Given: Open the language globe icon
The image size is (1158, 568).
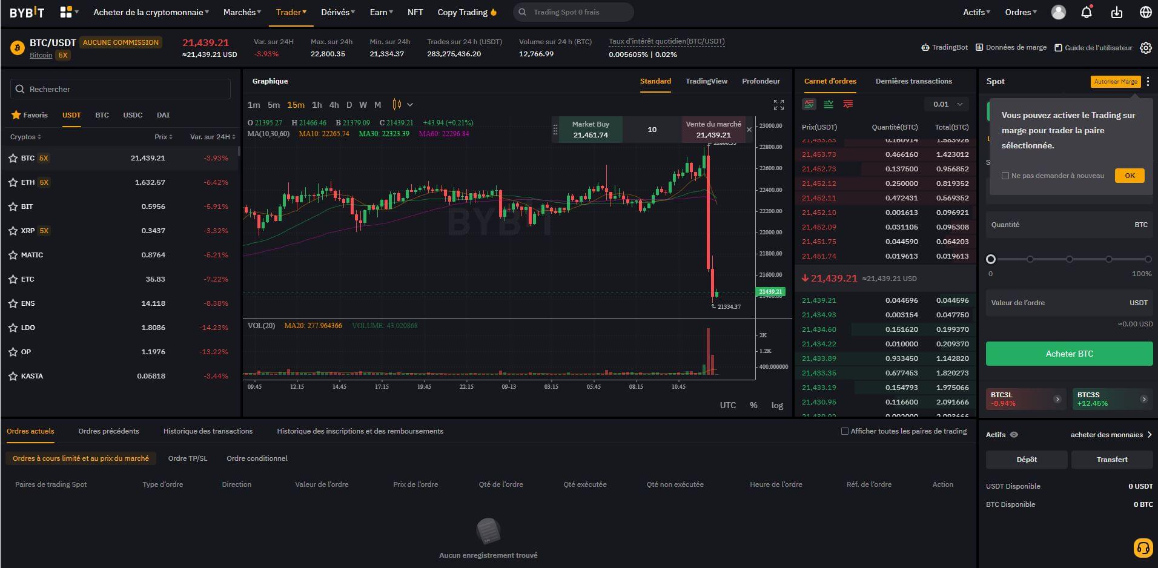Looking at the screenshot, I should click(x=1145, y=12).
